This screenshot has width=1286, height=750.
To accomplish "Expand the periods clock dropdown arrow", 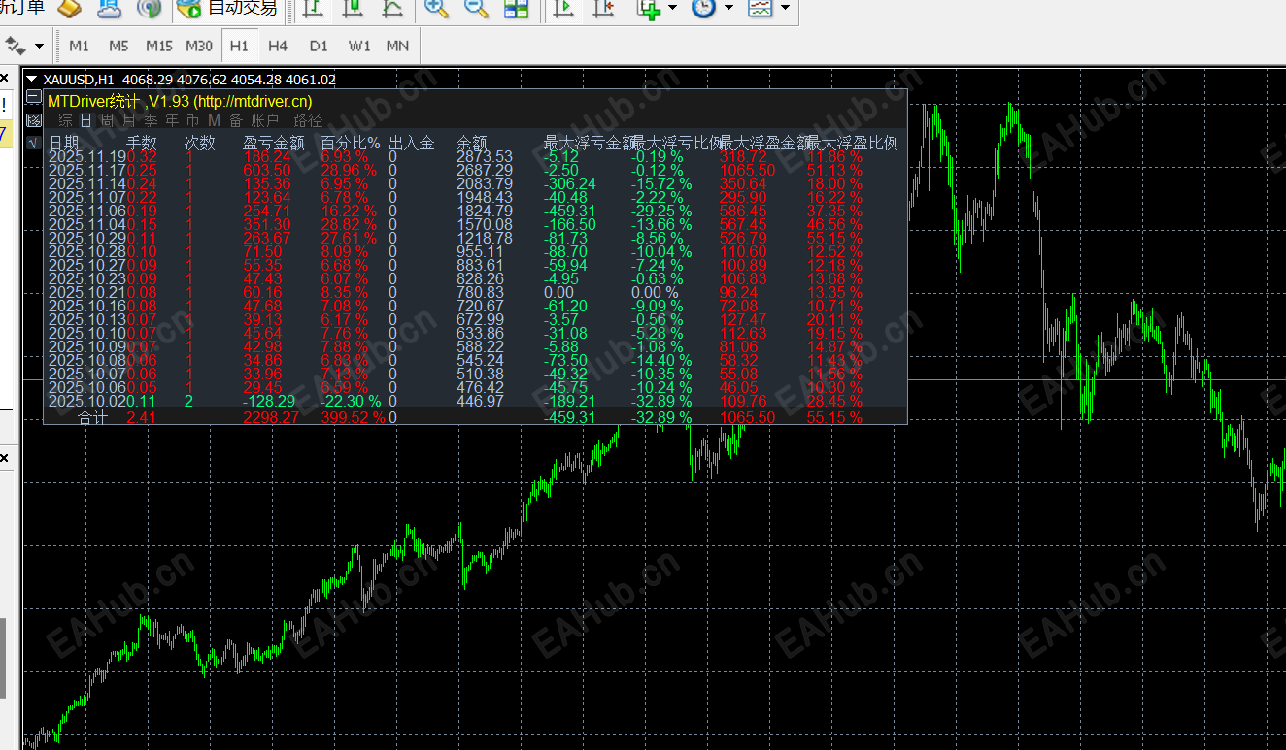I will 728,9.
